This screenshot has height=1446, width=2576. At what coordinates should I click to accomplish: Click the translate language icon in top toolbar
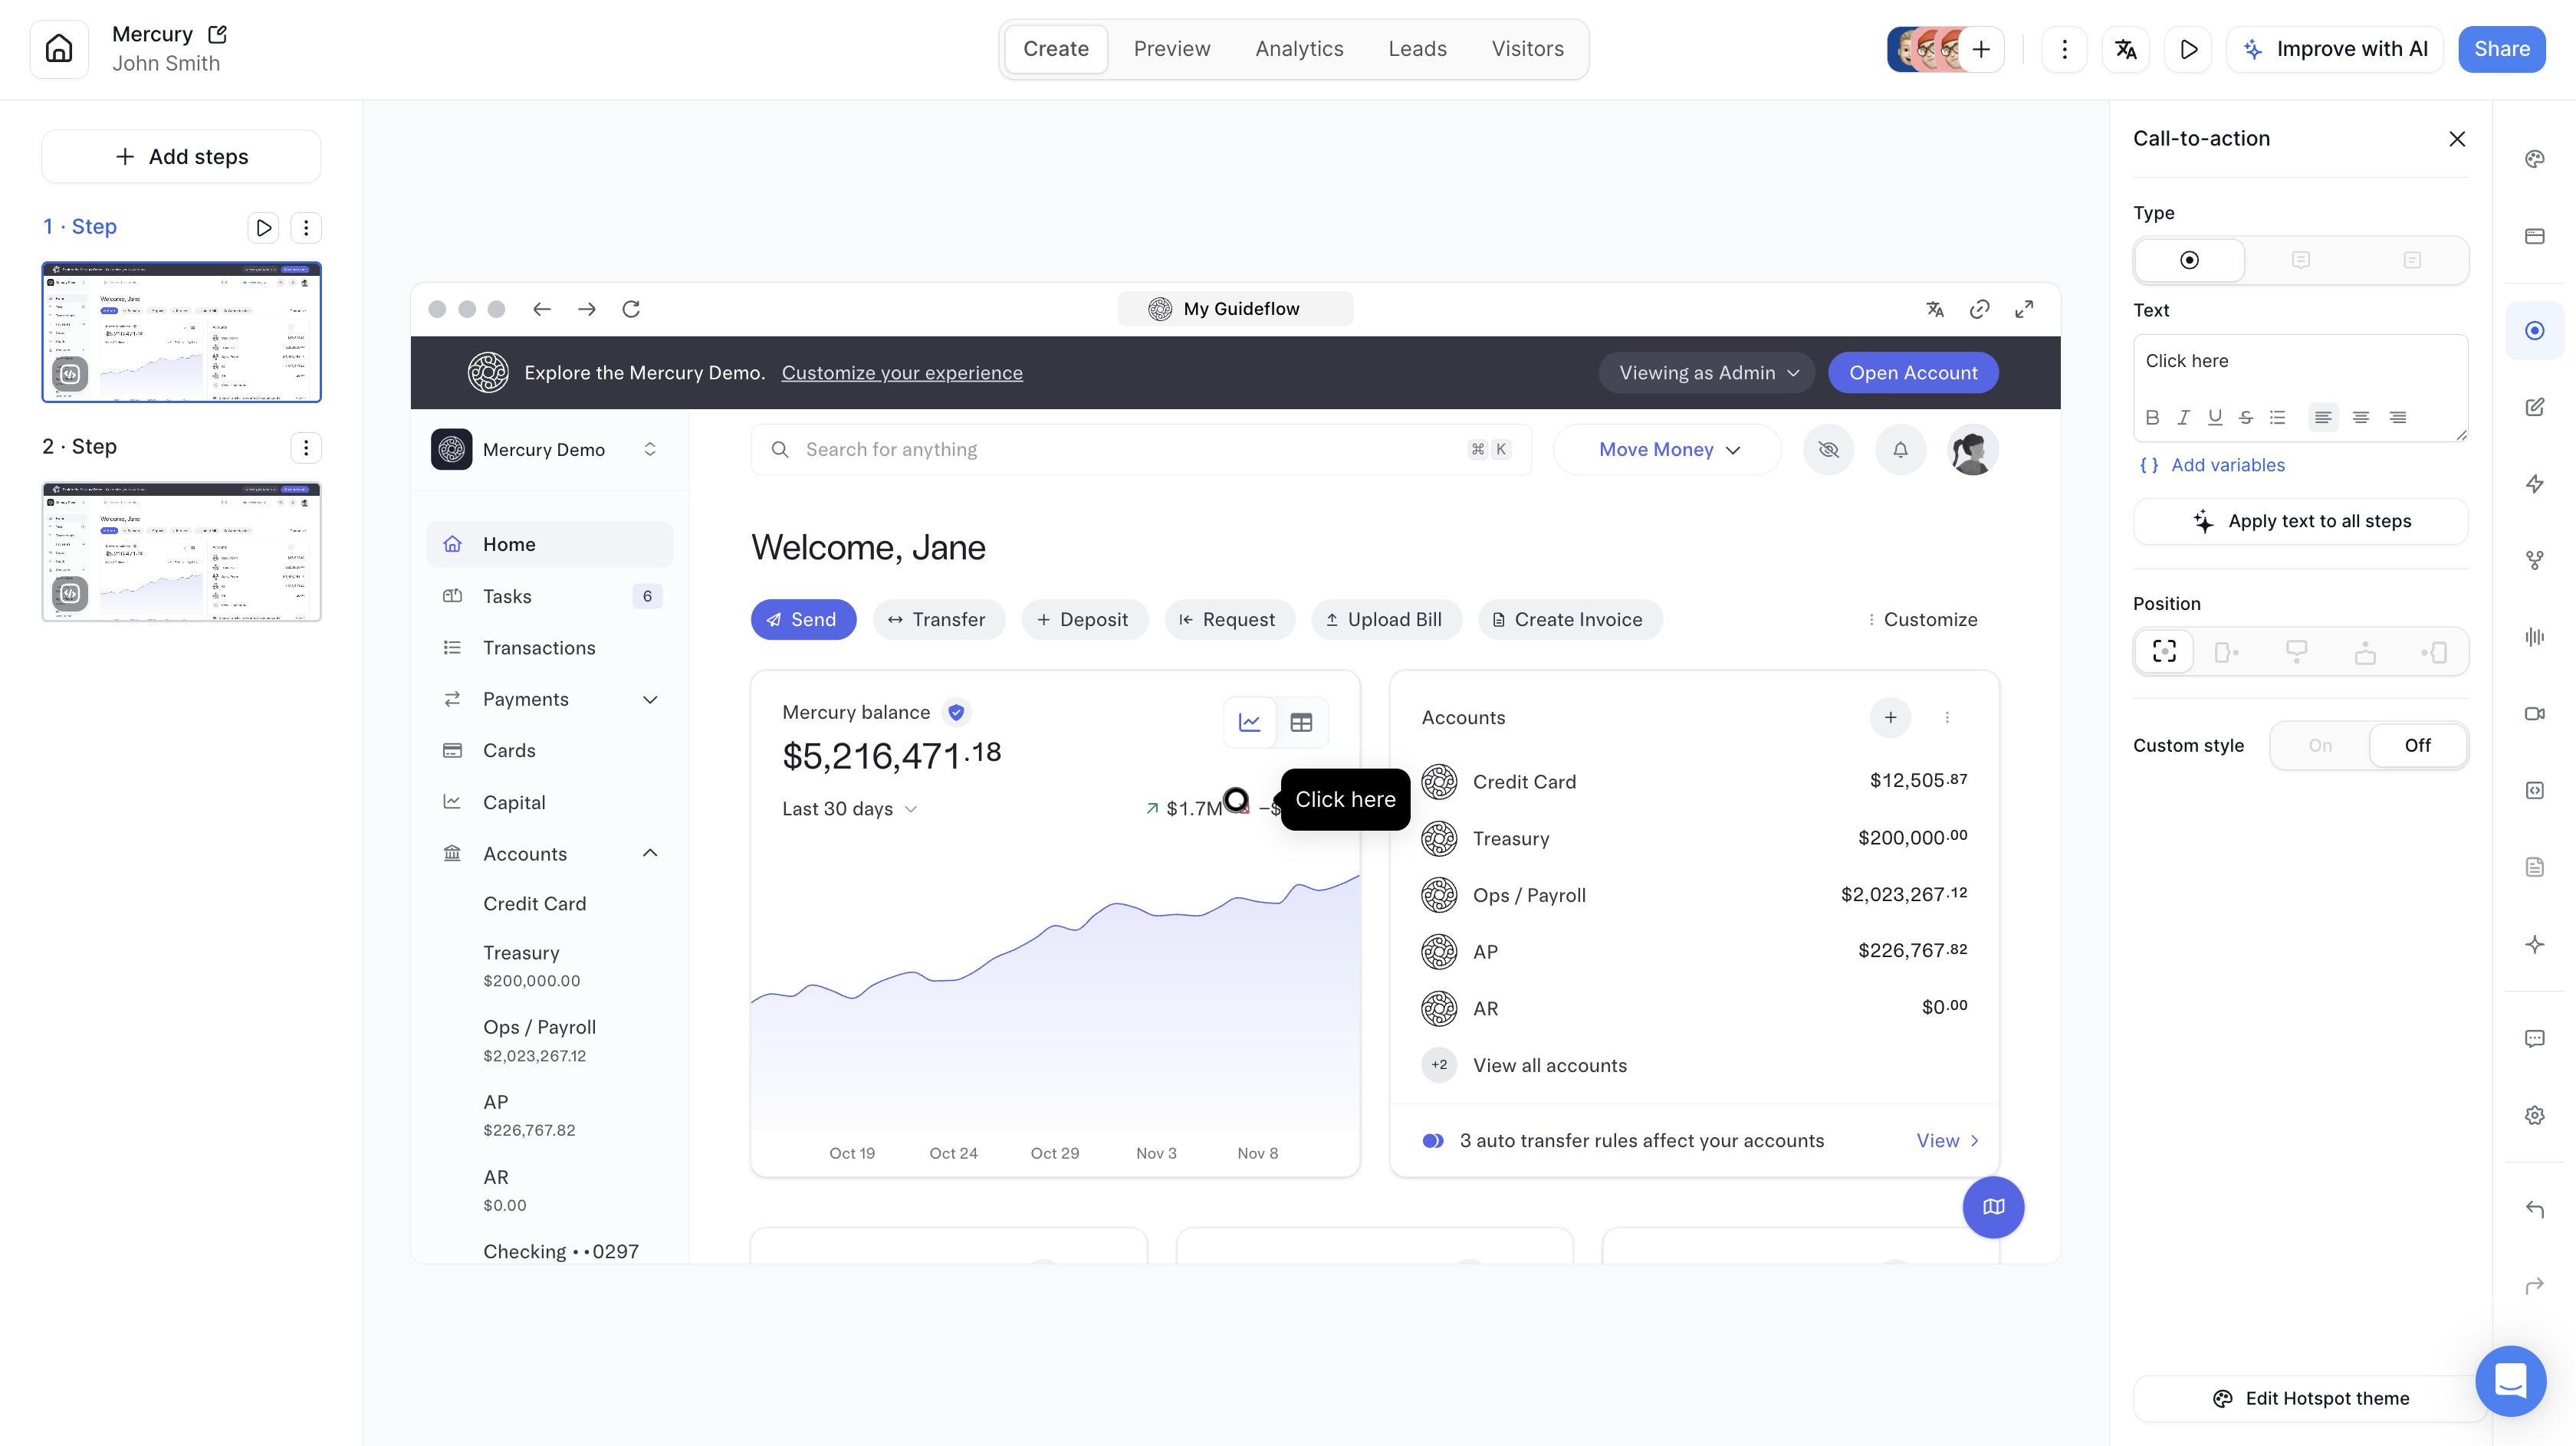(2126, 49)
